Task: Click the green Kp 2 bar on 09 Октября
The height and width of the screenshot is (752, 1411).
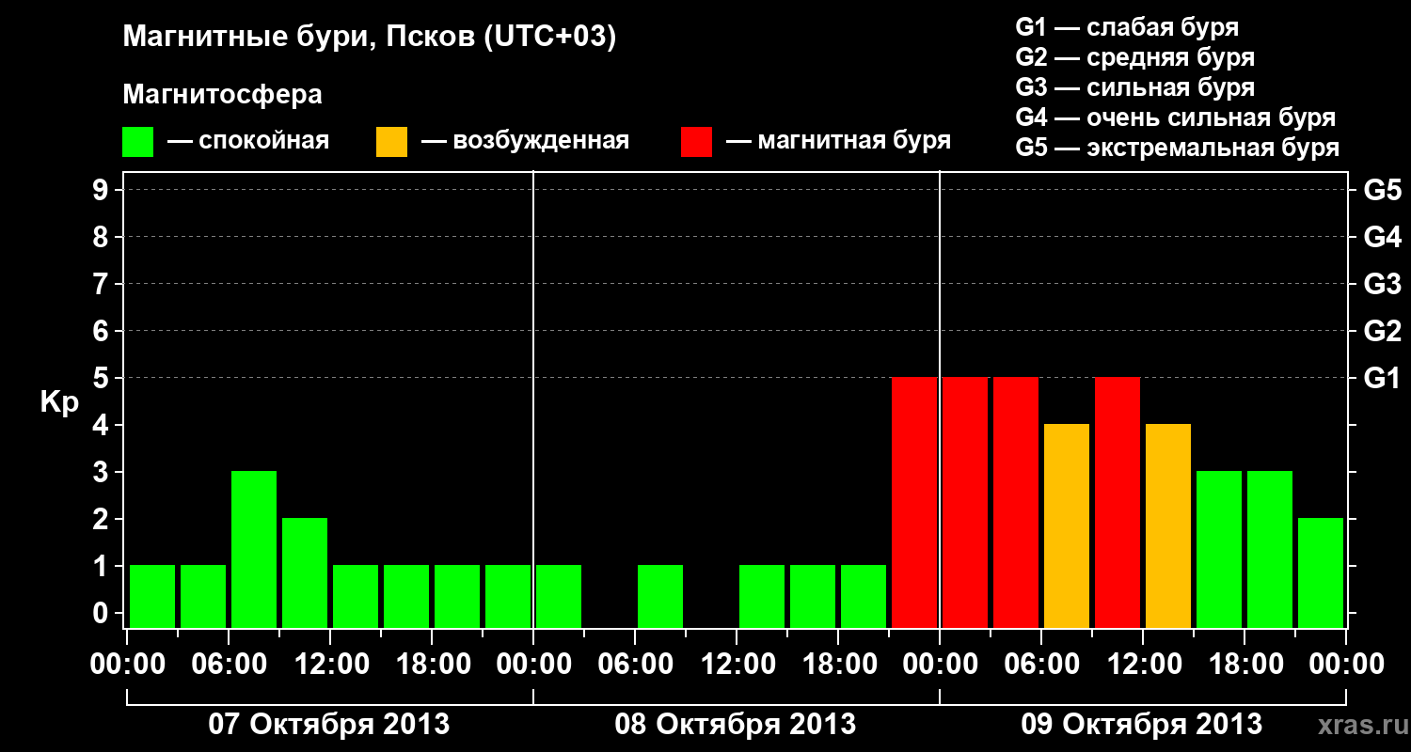Action: point(1321,572)
